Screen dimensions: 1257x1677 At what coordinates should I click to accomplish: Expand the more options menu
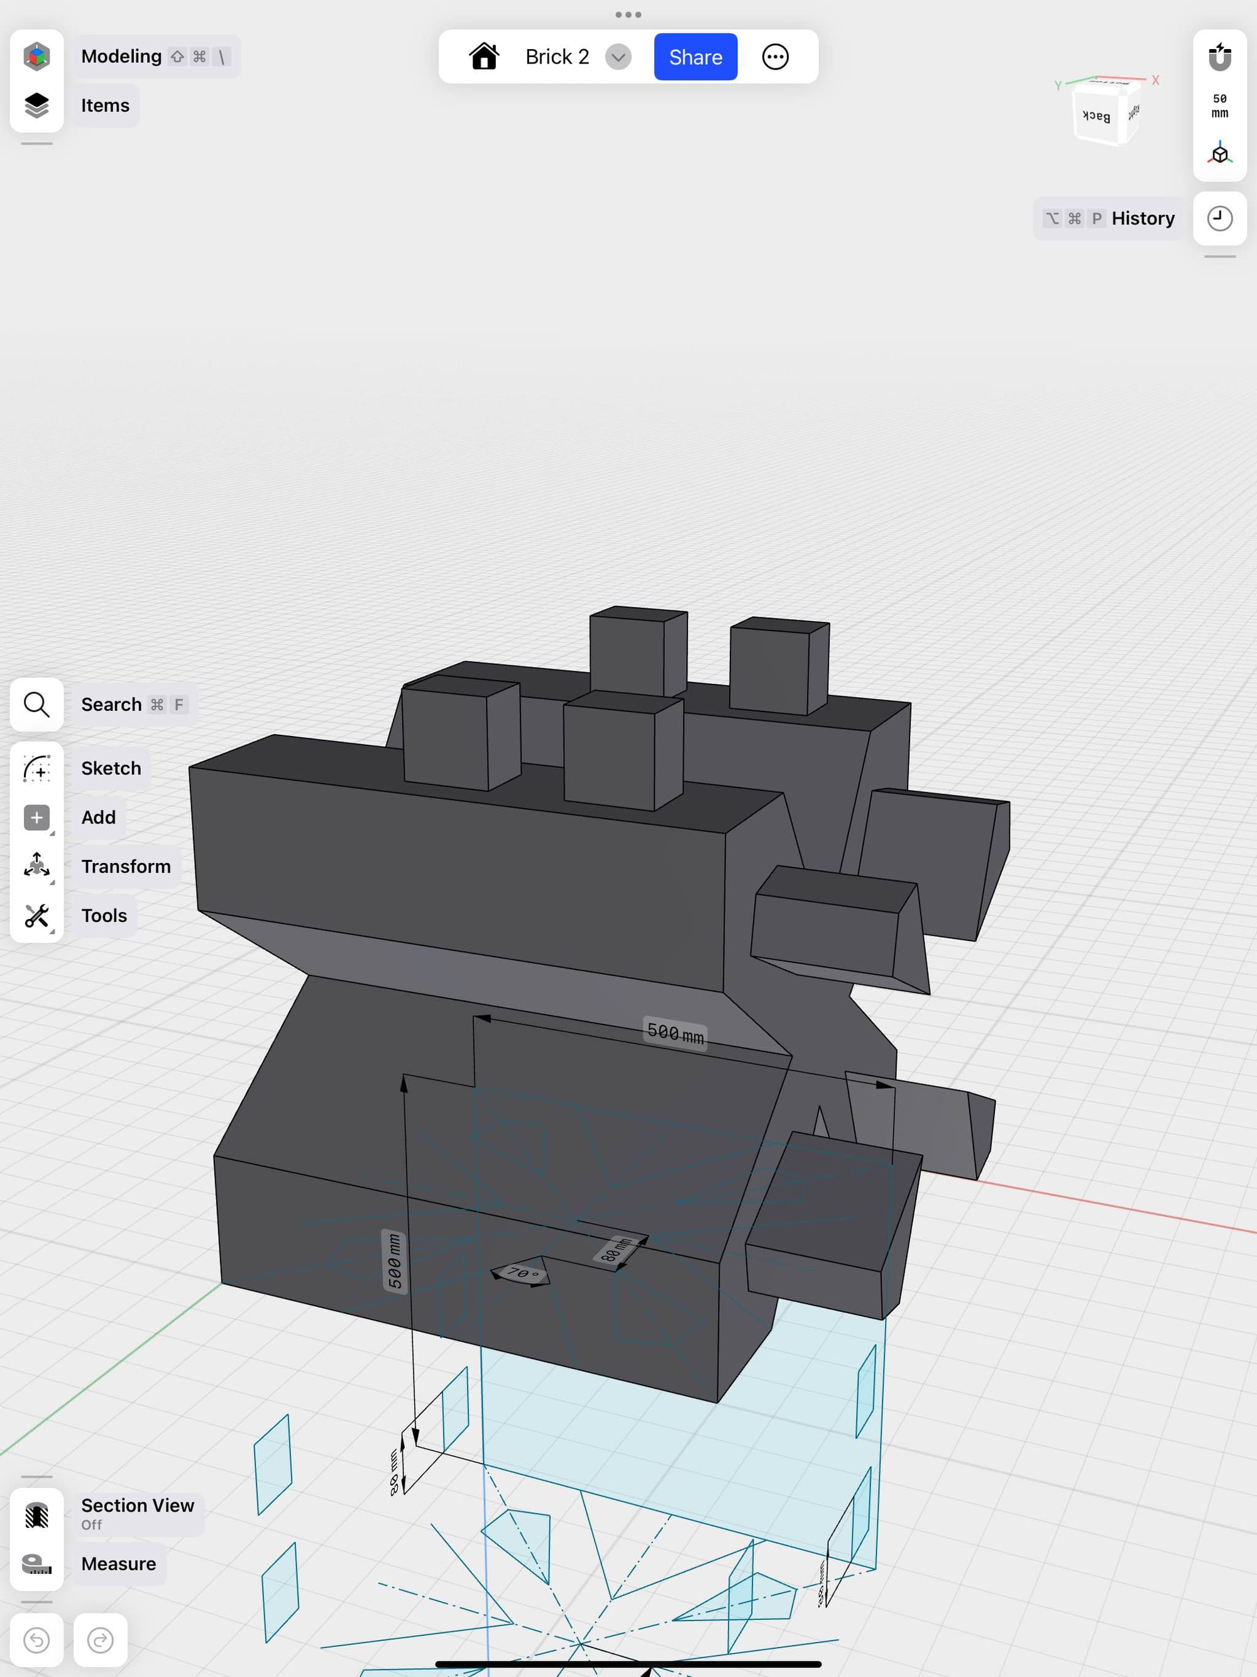pyautogui.click(x=774, y=57)
